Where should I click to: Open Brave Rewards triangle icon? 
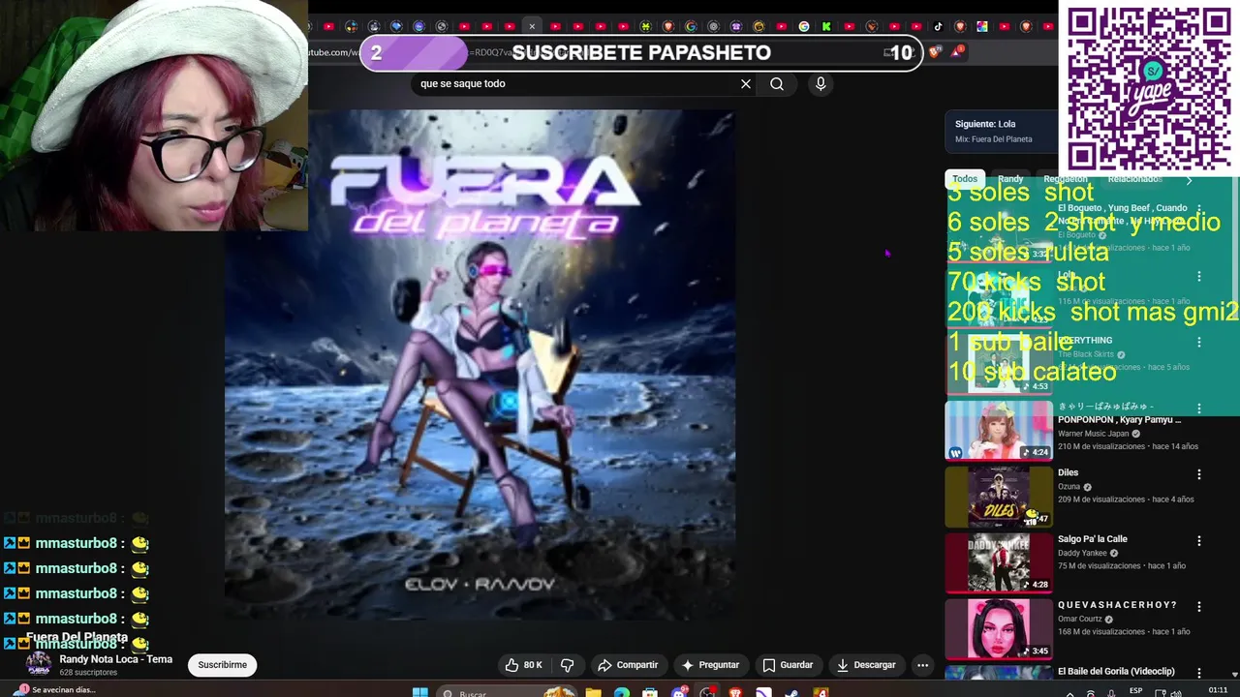click(956, 52)
